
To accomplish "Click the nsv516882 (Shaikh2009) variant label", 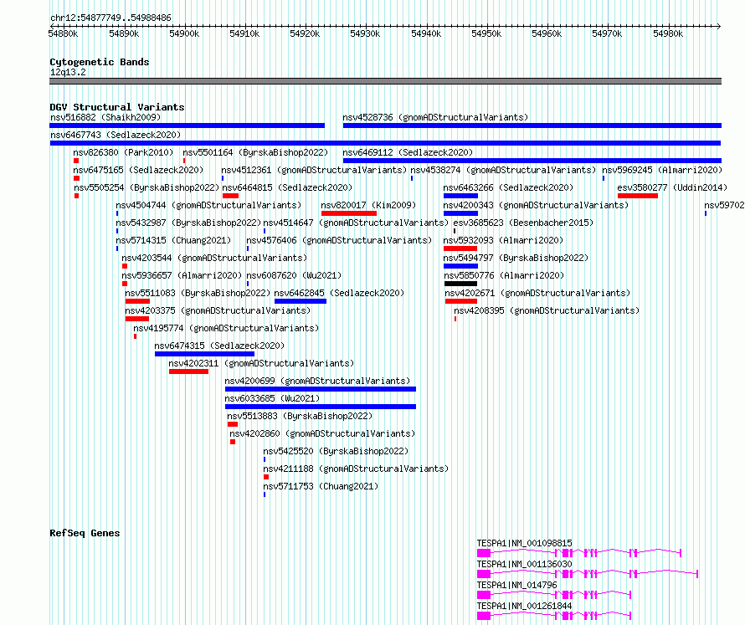I will click(105, 117).
